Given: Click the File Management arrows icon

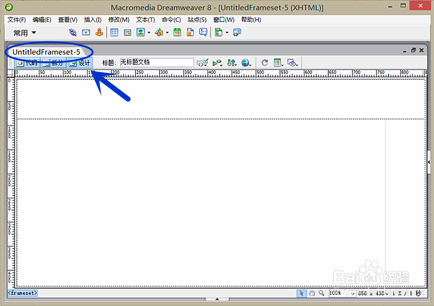Looking at the screenshot, I should (232, 63).
